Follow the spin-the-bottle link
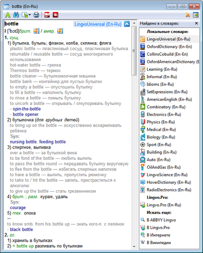The height and width of the screenshot is (253, 203). [27, 109]
